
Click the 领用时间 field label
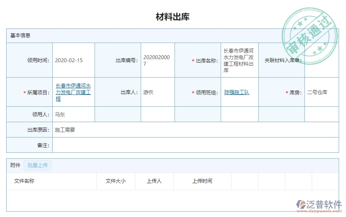(38, 60)
